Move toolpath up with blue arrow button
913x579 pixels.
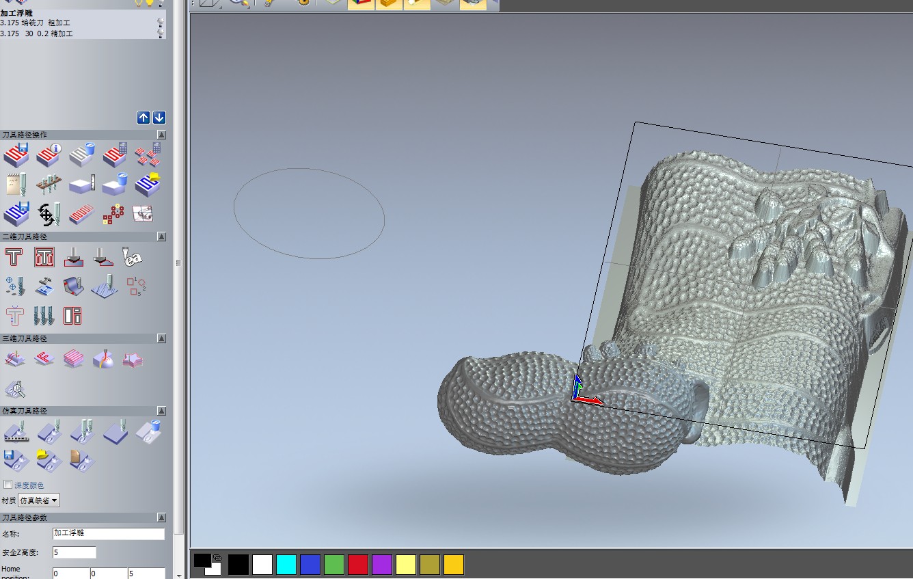click(144, 118)
